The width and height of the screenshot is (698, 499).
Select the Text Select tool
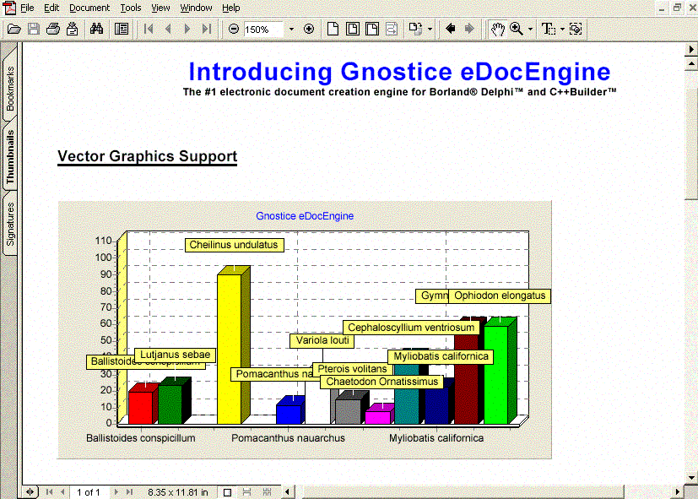point(548,29)
